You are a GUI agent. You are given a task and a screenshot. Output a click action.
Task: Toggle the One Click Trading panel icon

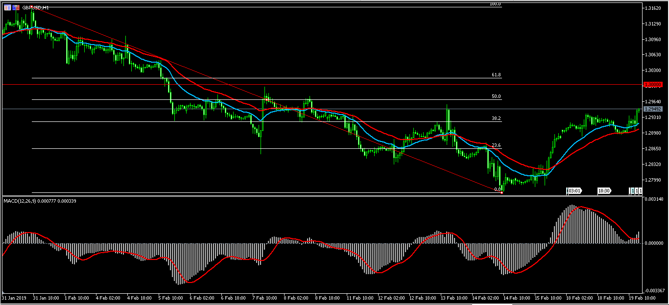tap(16, 7)
